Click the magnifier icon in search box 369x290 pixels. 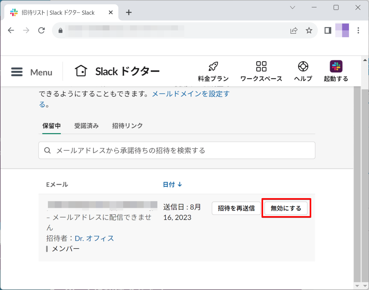coord(47,150)
